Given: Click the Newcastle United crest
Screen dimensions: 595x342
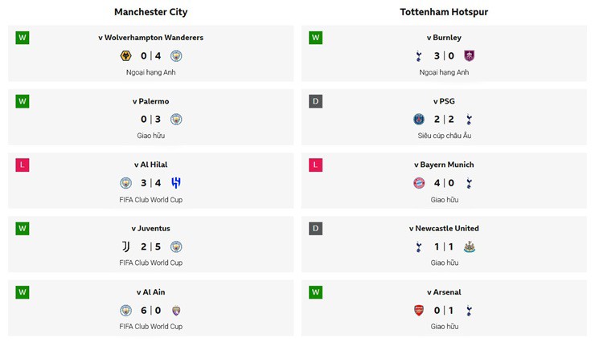Looking at the screenshot, I should [x=470, y=246].
